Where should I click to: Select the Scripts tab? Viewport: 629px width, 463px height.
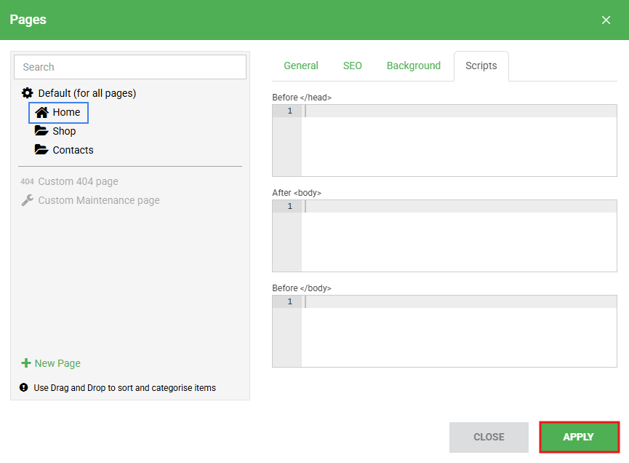tap(481, 66)
